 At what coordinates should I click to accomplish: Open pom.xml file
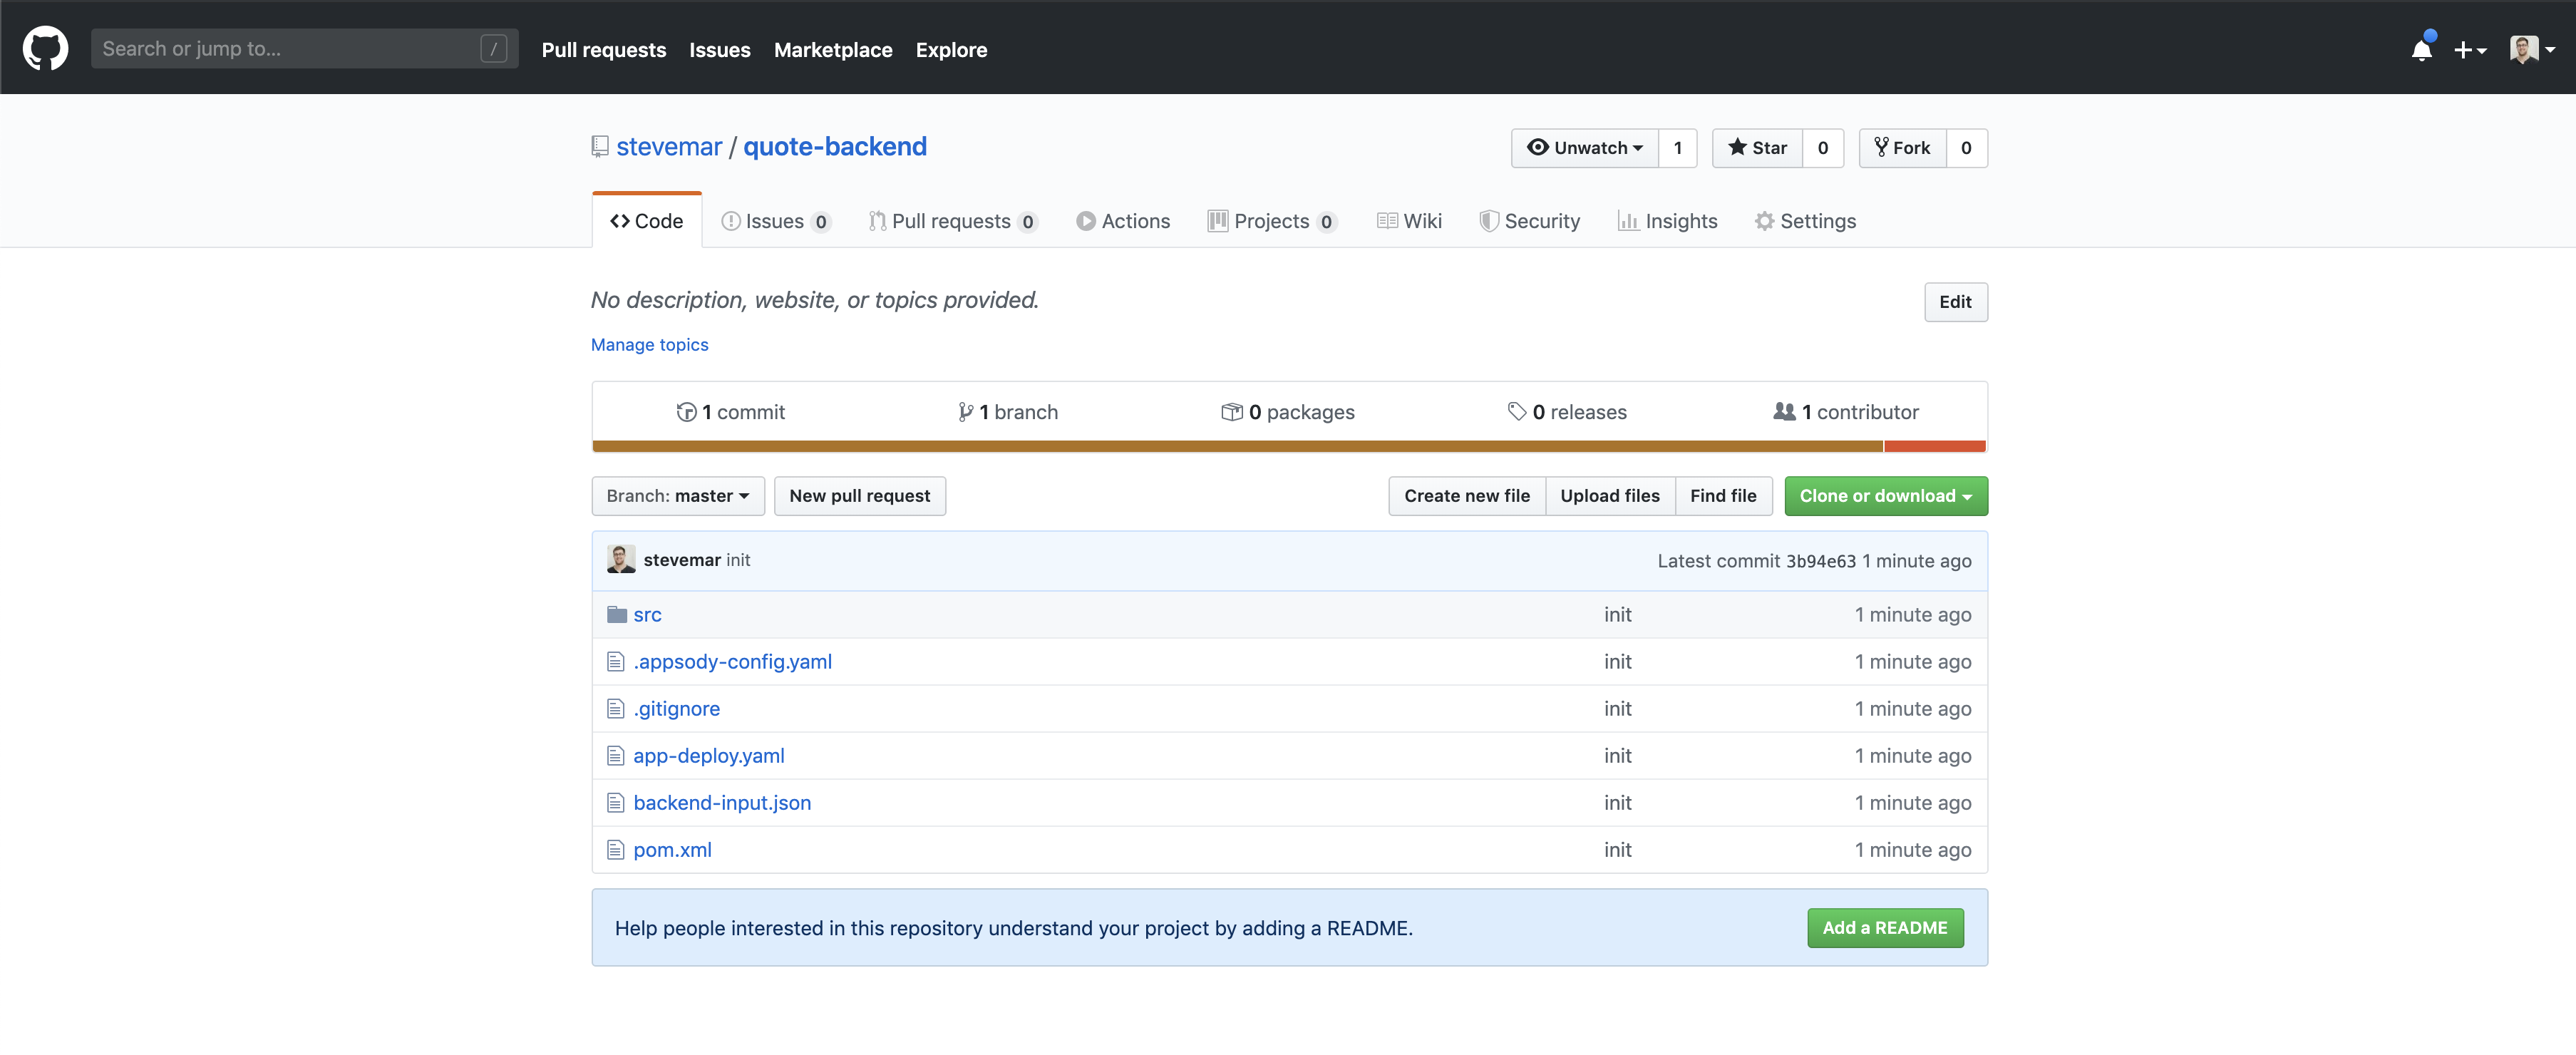point(672,849)
